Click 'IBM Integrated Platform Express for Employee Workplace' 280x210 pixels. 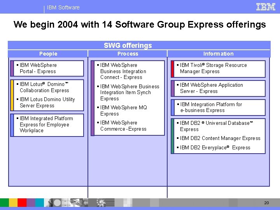click(x=45, y=124)
